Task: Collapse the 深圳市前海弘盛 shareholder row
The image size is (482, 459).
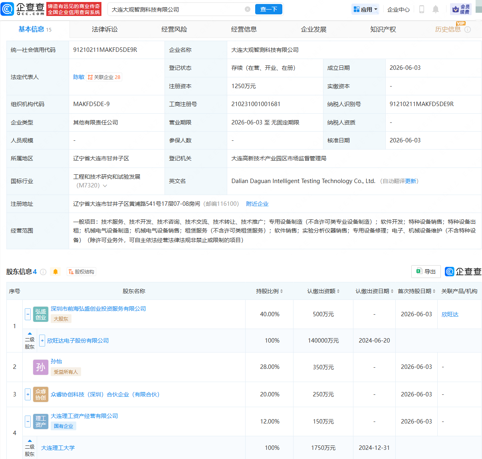Action: [28, 314]
